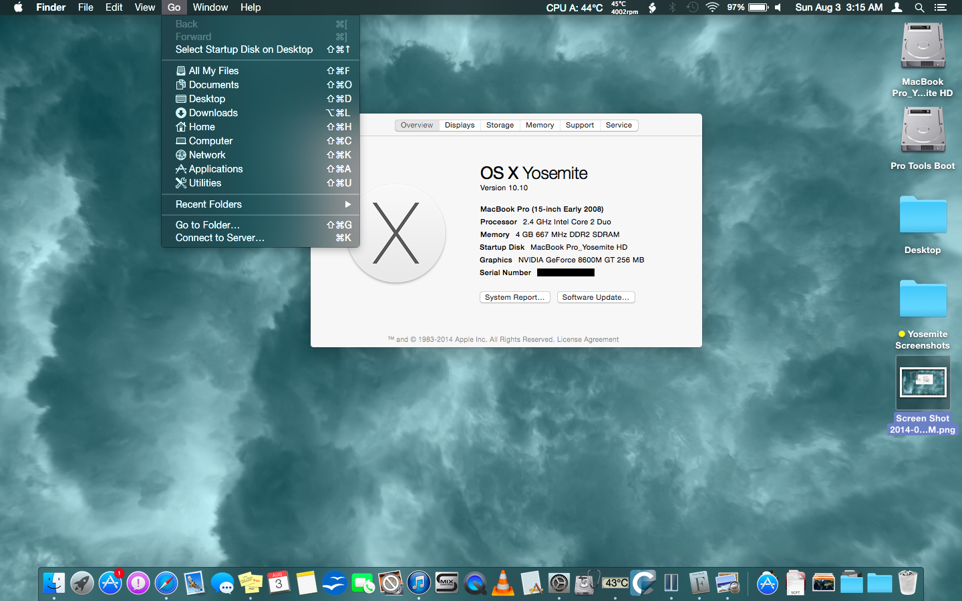Click the Wi-Fi status icon
This screenshot has height=601, width=962.
click(x=712, y=7)
